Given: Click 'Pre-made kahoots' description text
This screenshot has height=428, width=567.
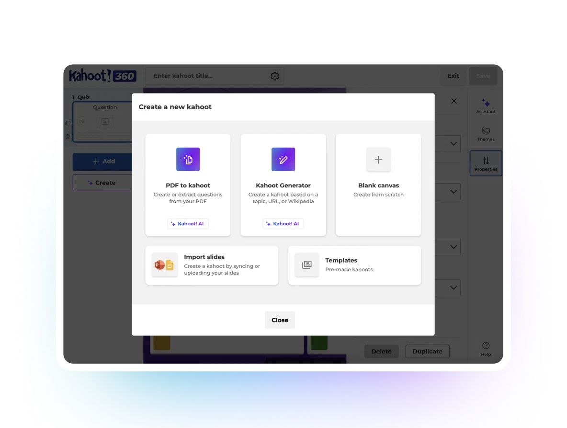Looking at the screenshot, I should (349, 269).
